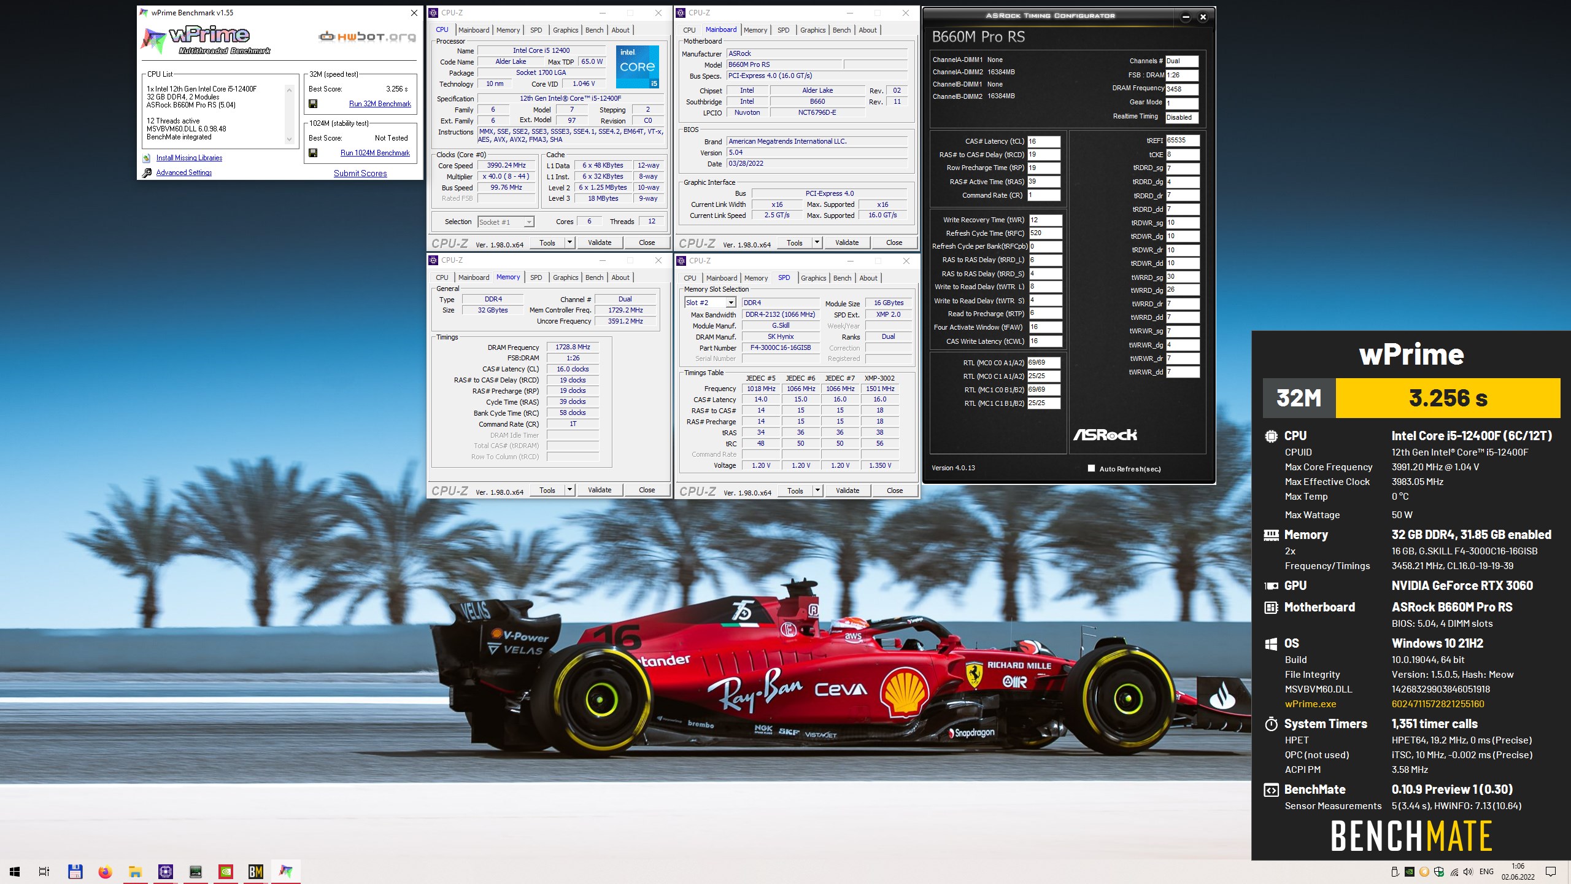This screenshot has height=884, width=1571.
Task: Open the Advanced Settings link
Action: click(x=184, y=173)
